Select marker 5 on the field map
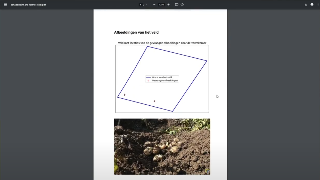 coord(125,95)
